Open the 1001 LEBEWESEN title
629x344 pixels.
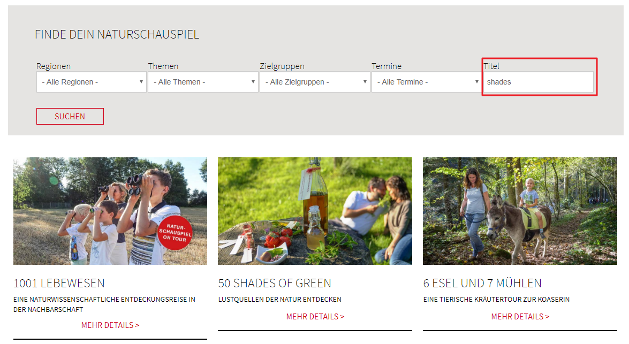[59, 283]
